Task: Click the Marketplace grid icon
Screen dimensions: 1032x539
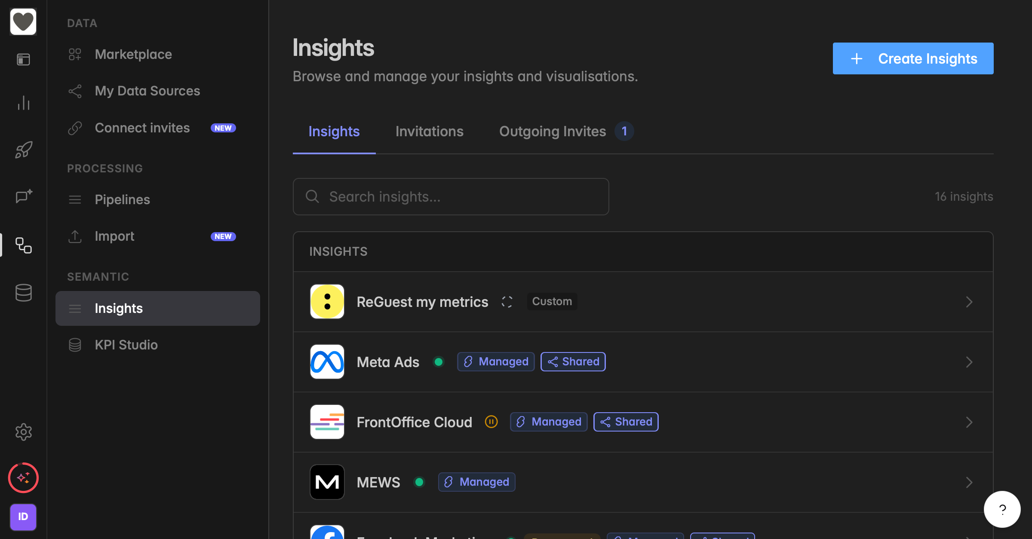Action: (75, 54)
